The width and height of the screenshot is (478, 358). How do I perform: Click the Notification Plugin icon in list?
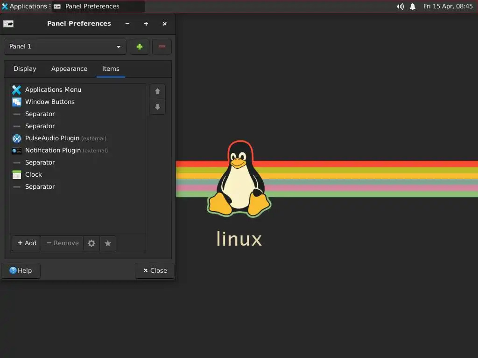[17, 151]
